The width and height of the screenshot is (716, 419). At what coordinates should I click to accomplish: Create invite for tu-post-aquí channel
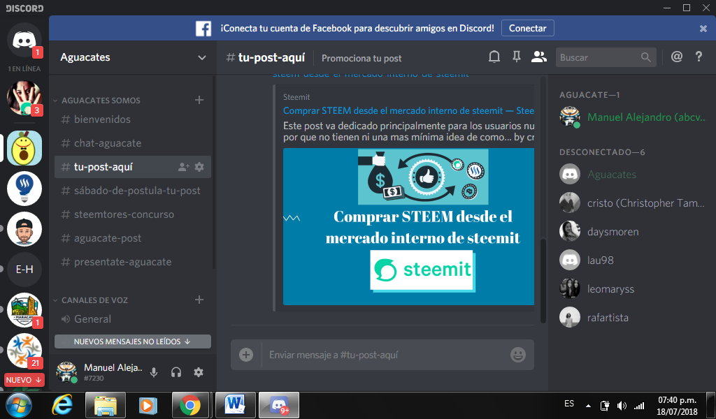pos(184,167)
